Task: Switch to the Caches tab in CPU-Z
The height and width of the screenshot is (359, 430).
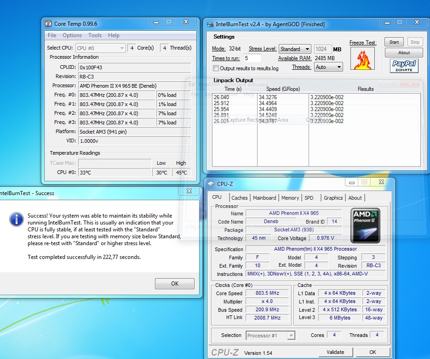Action: tap(240, 198)
